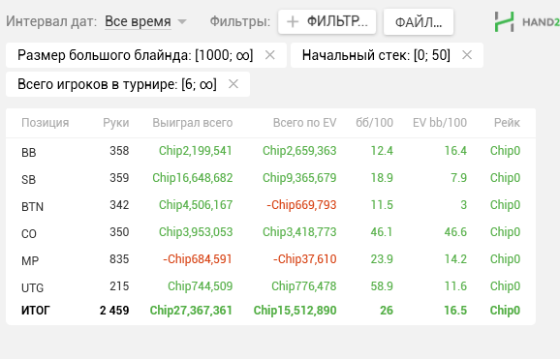Open the Все время date interval dropdown
Image resolution: width=560 pixels, height=359 pixels.
[x=138, y=21]
